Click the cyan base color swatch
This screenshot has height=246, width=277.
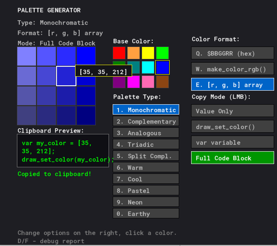[148, 67]
